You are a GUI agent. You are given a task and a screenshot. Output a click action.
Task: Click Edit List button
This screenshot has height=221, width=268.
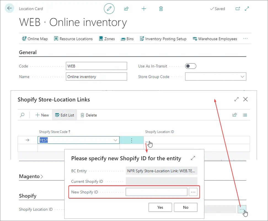65,115
